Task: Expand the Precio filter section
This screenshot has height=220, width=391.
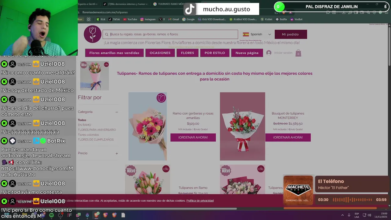Action: [x=117, y=153]
